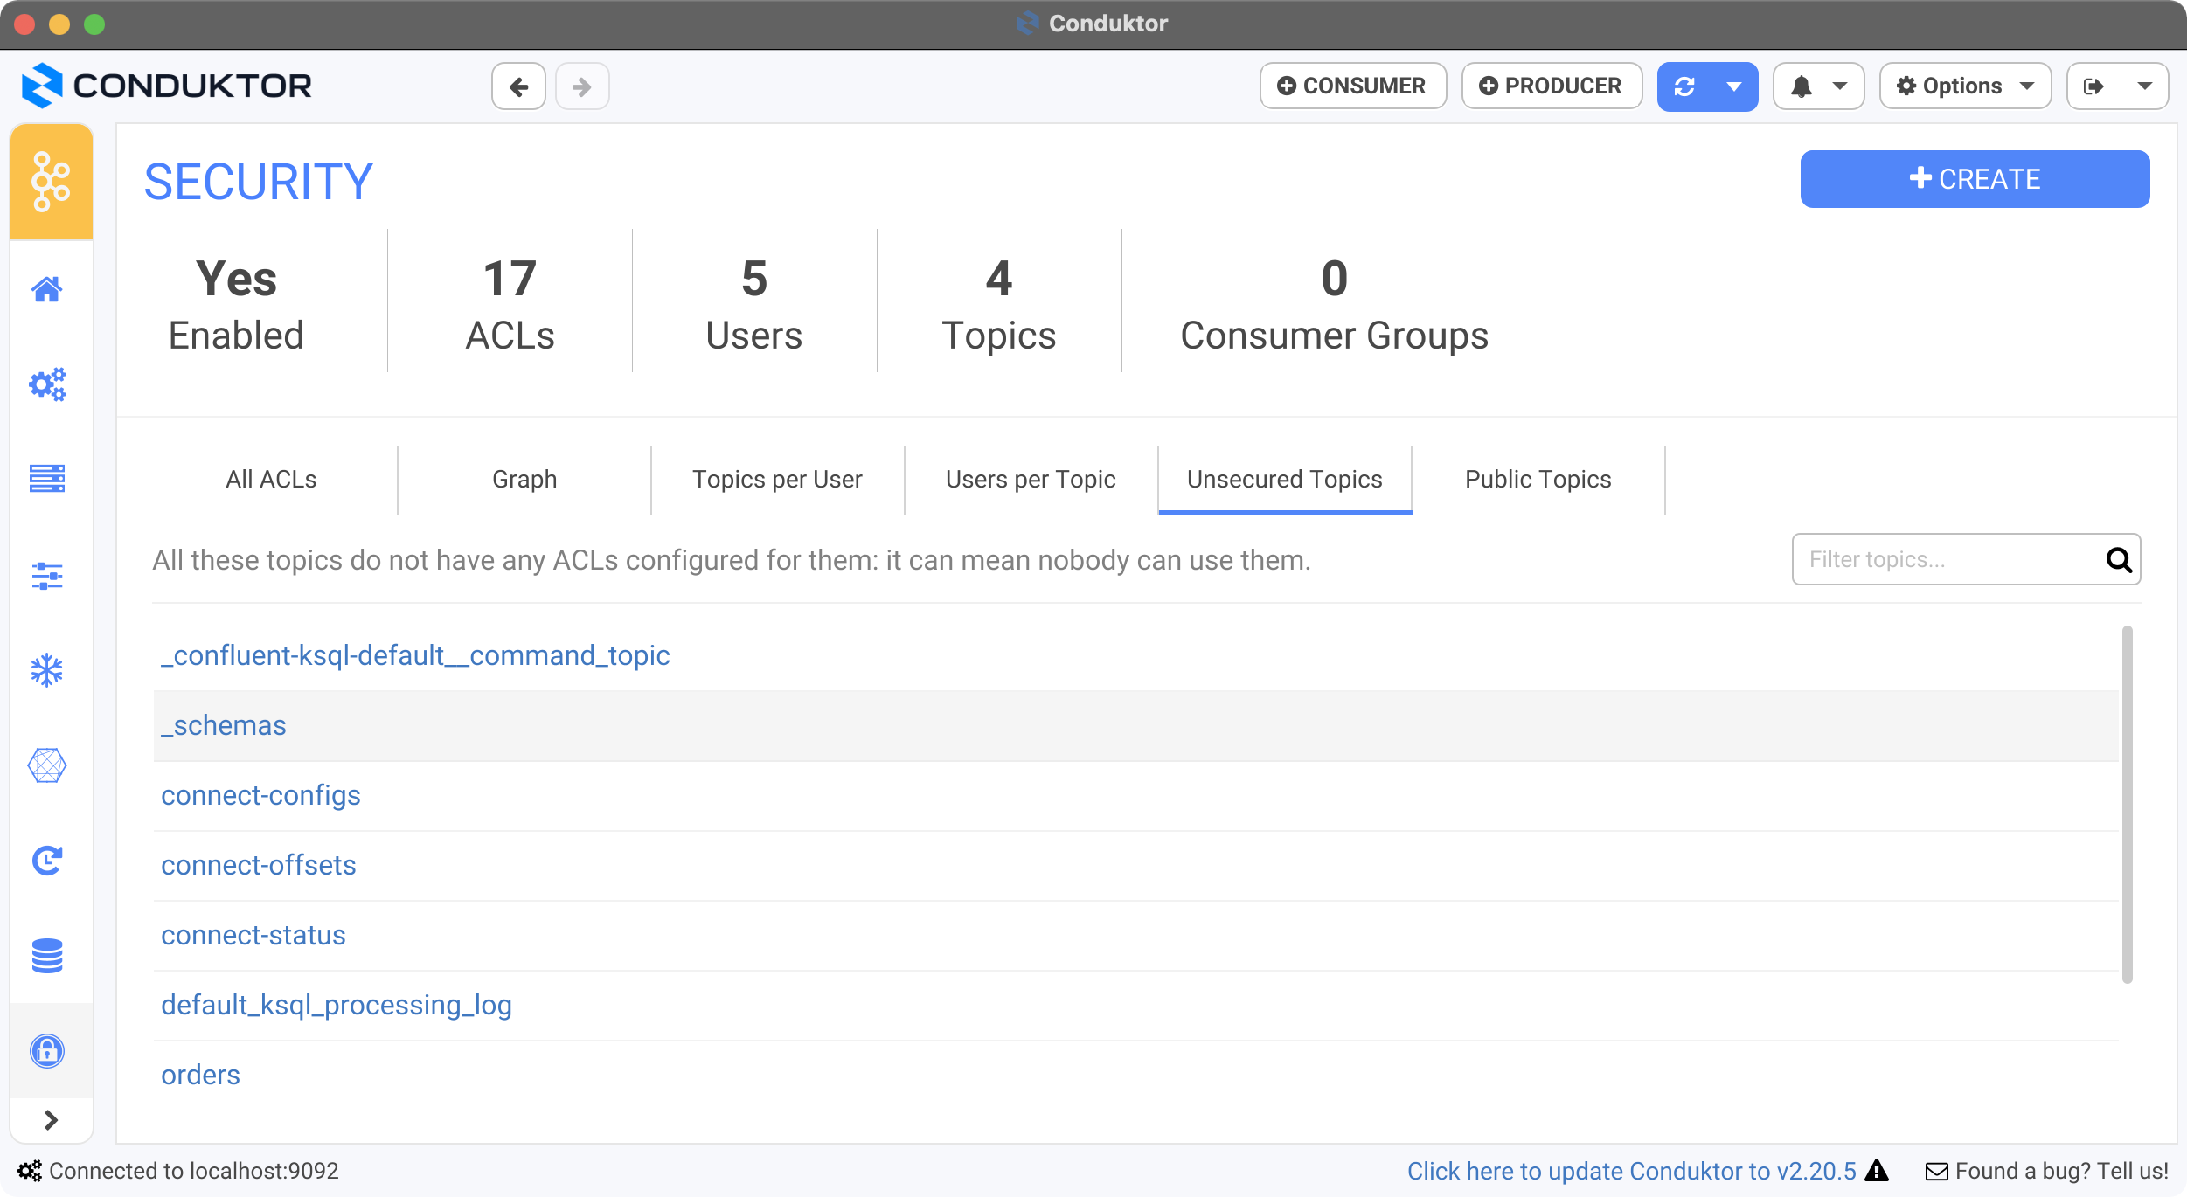Select the Security lock icon in sidebar
This screenshot has height=1197, width=2187.
(47, 1050)
